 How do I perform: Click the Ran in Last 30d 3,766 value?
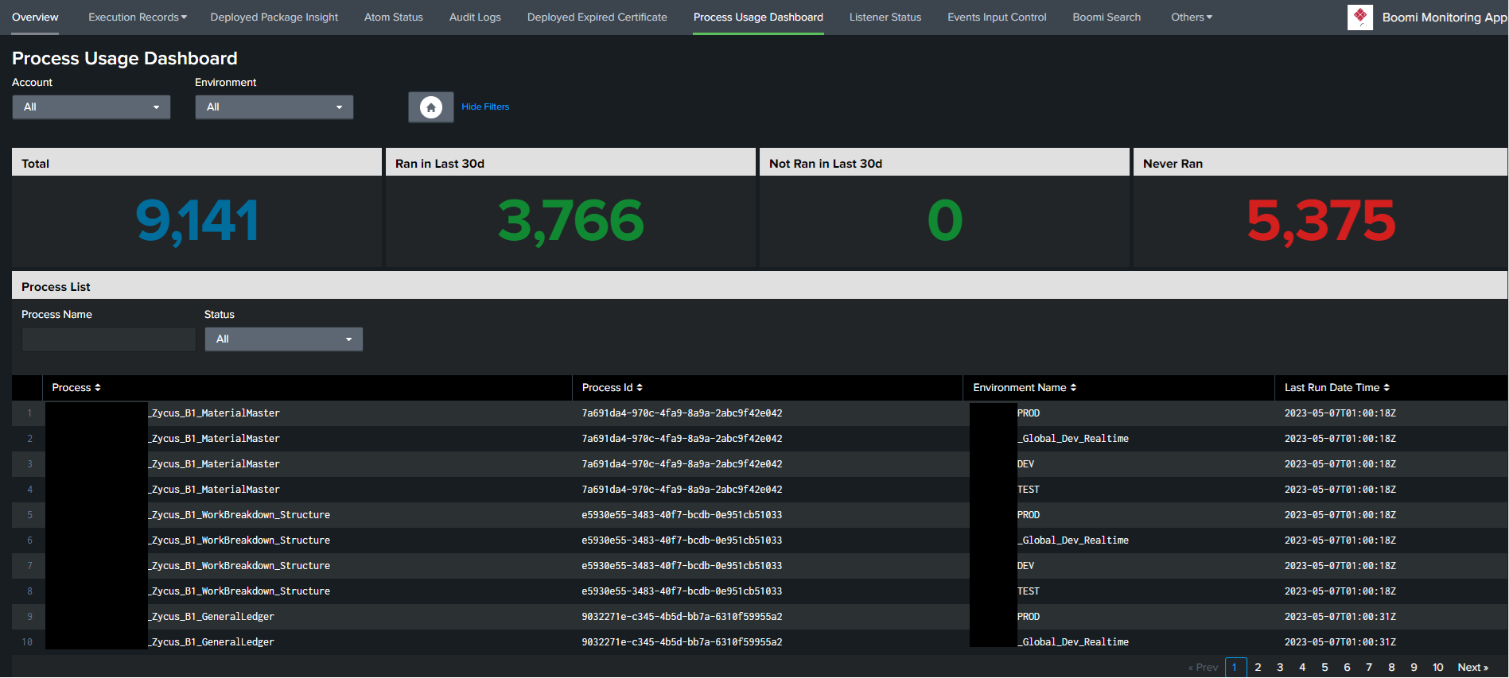point(570,221)
